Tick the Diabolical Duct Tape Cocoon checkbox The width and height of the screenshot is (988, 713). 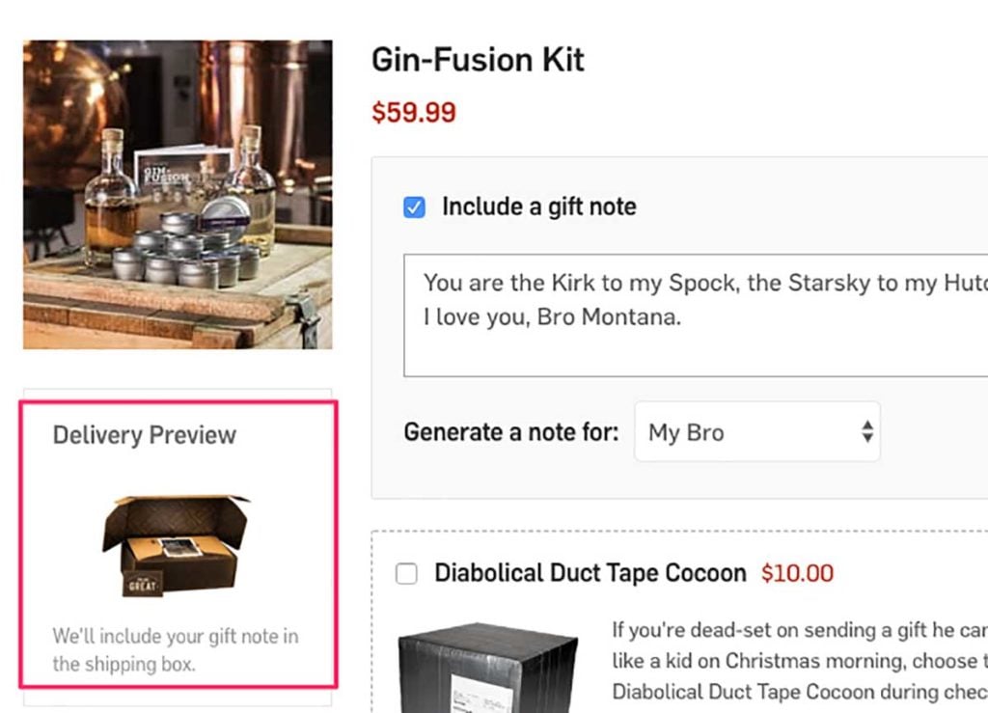pyautogui.click(x=406, y=574)
